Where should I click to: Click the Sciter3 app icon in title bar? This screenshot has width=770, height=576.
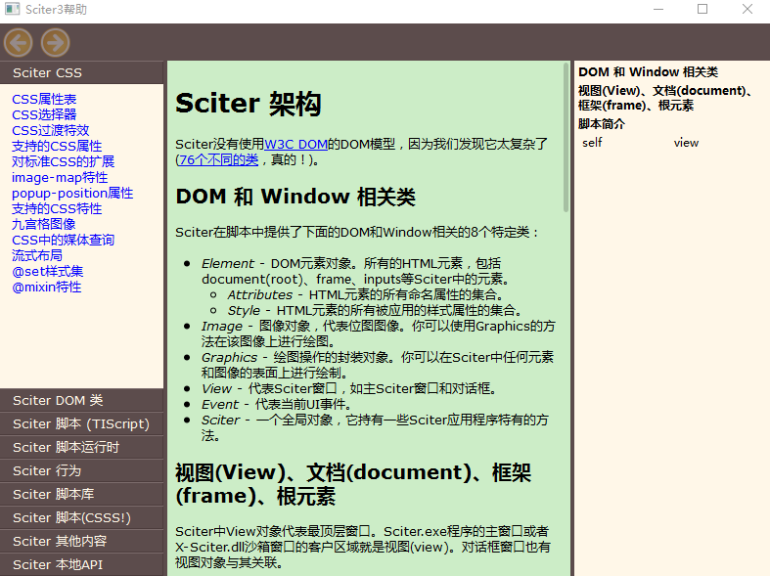[x=12, y=9]
